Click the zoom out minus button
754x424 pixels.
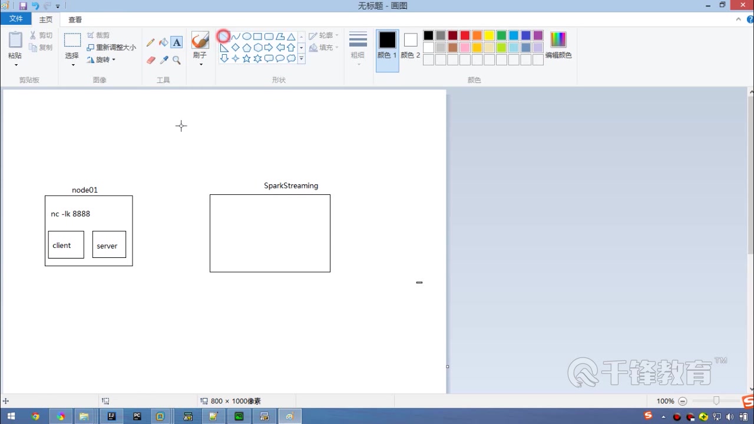tap(683, 401)
